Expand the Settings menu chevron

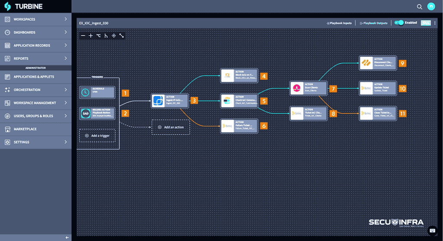click(66, 142)
